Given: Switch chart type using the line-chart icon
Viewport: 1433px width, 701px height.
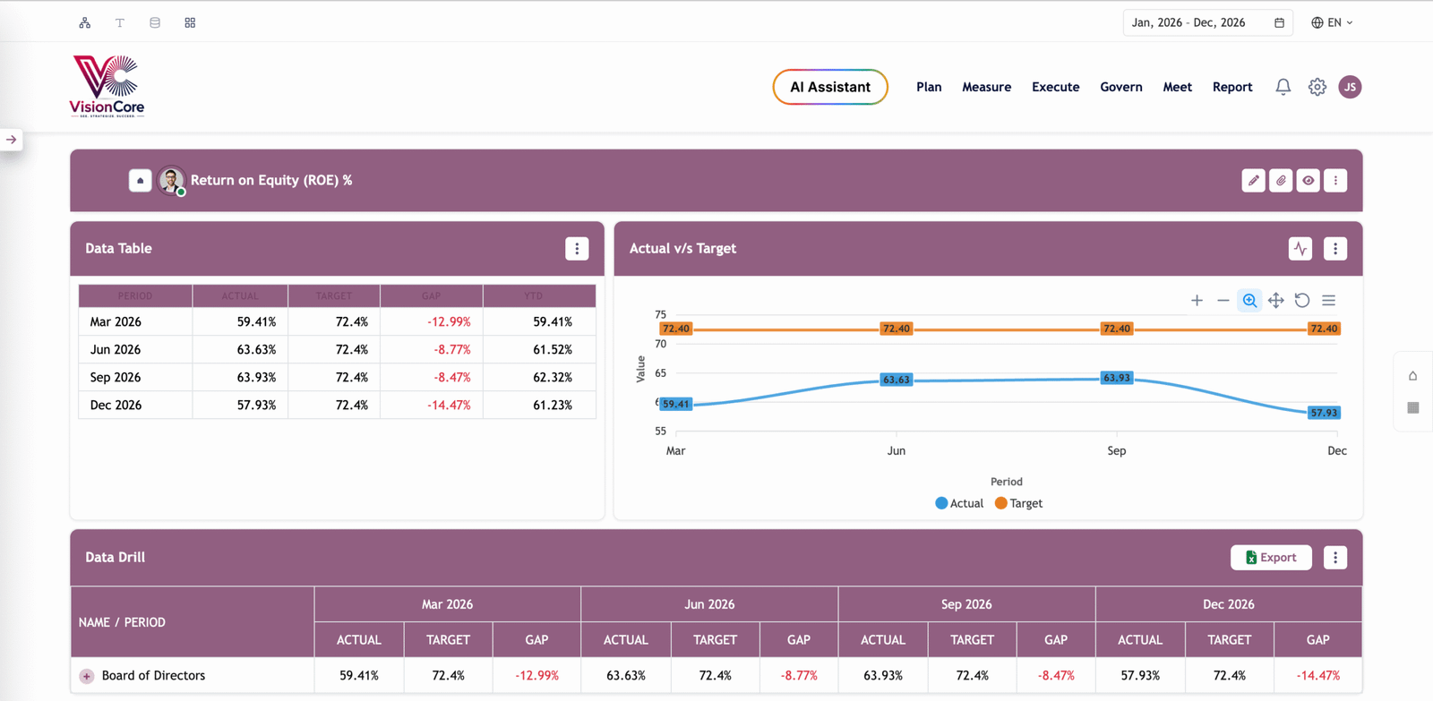Looking at the screenshot, I should click(1300, 249).
